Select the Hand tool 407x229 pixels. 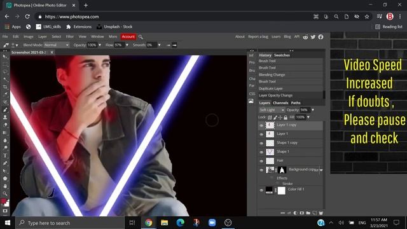tap(5, 186)
